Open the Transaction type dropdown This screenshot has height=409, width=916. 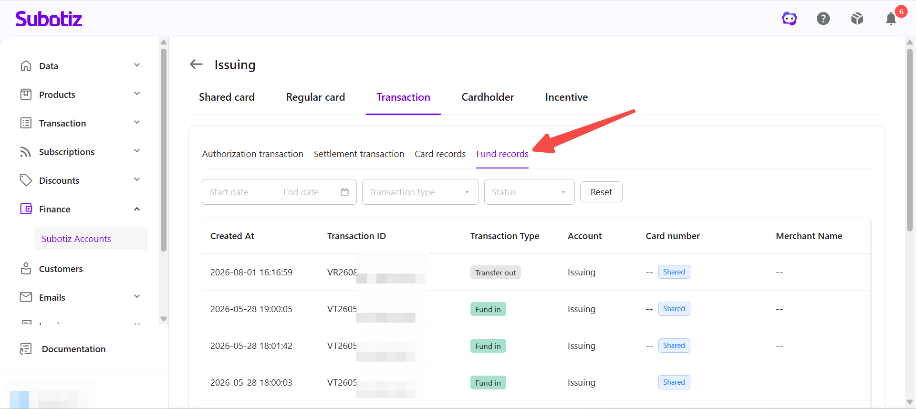click(x=420, y=192)
